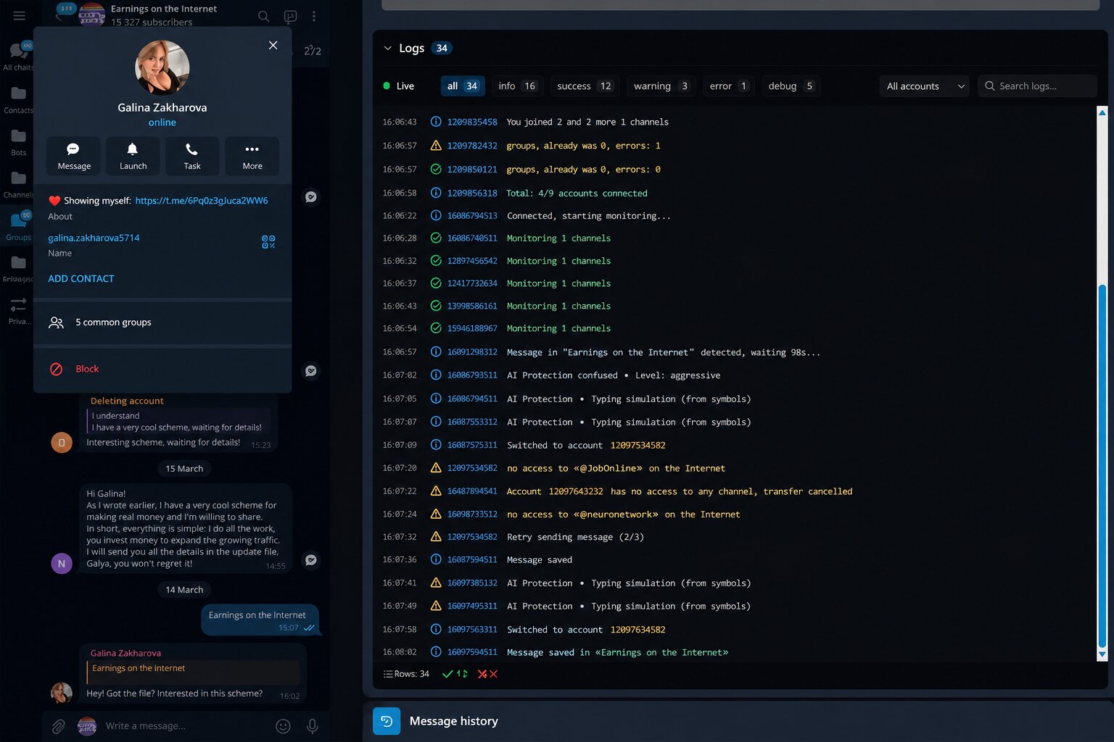Click the Message button in profile

(x=74, y=156)
